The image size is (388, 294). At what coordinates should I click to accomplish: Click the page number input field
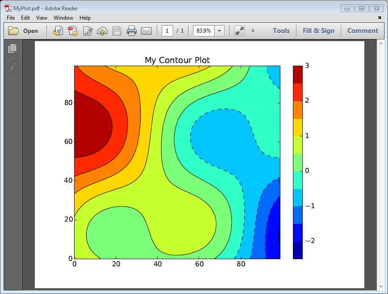[x=167, y=31]
